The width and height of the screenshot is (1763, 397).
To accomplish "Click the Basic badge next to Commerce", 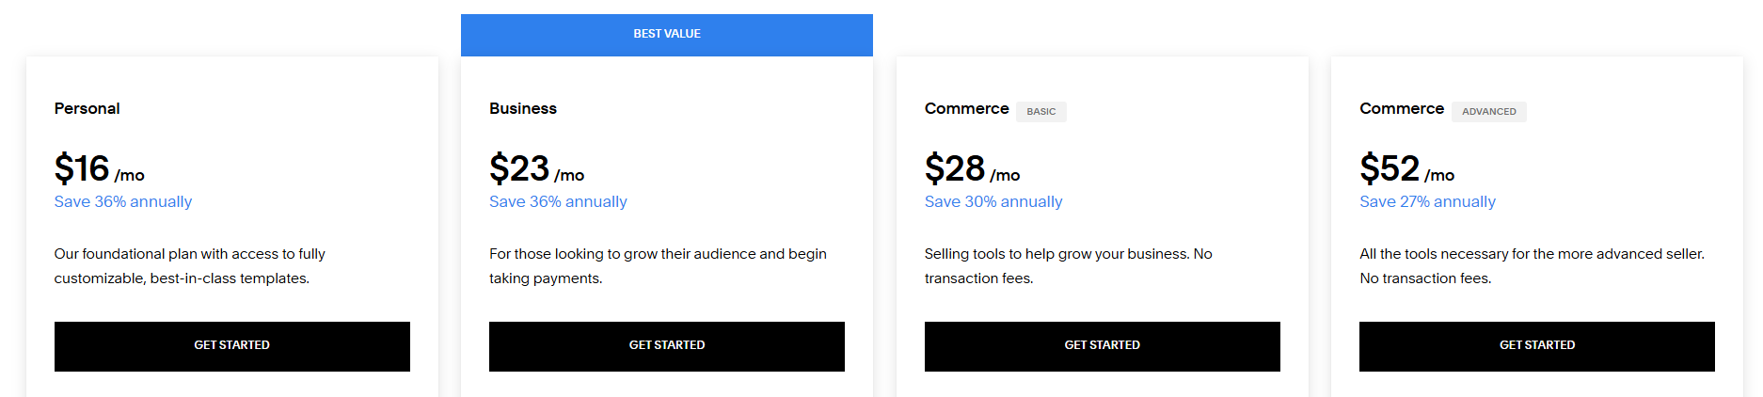I will click(x=1040, y=111).
